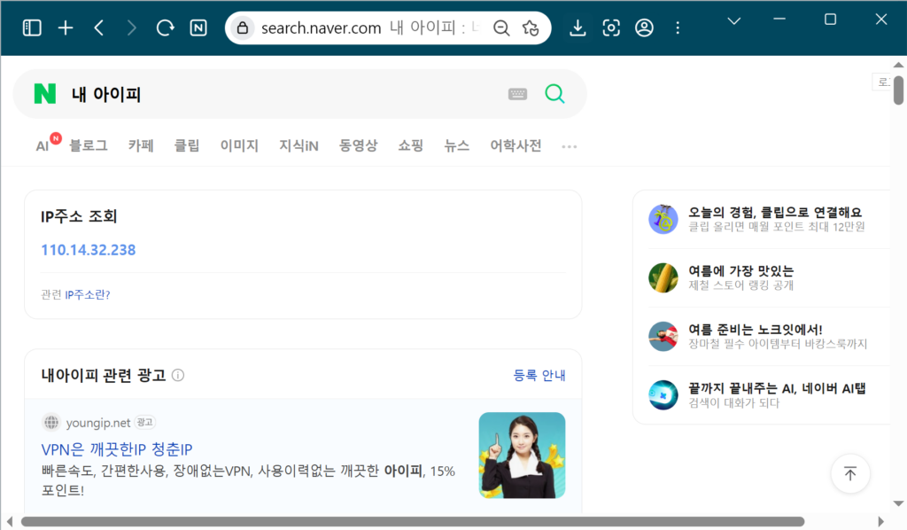The width and height of the screenshot is (907, 530).
Task: Reload the current page
Action: pyautogui.click(x=165, y=27)
